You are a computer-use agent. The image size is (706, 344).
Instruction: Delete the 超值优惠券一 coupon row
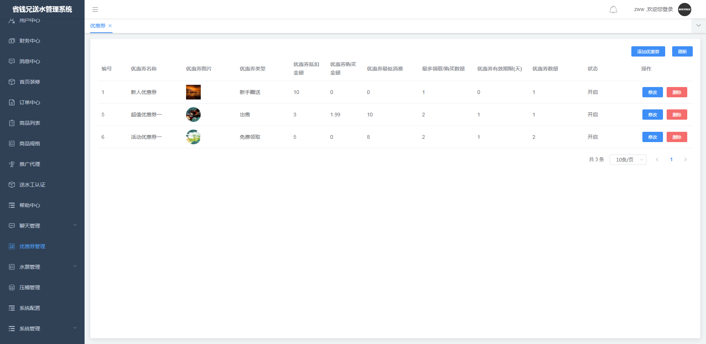pyautogui.click(x=677, y=115)
